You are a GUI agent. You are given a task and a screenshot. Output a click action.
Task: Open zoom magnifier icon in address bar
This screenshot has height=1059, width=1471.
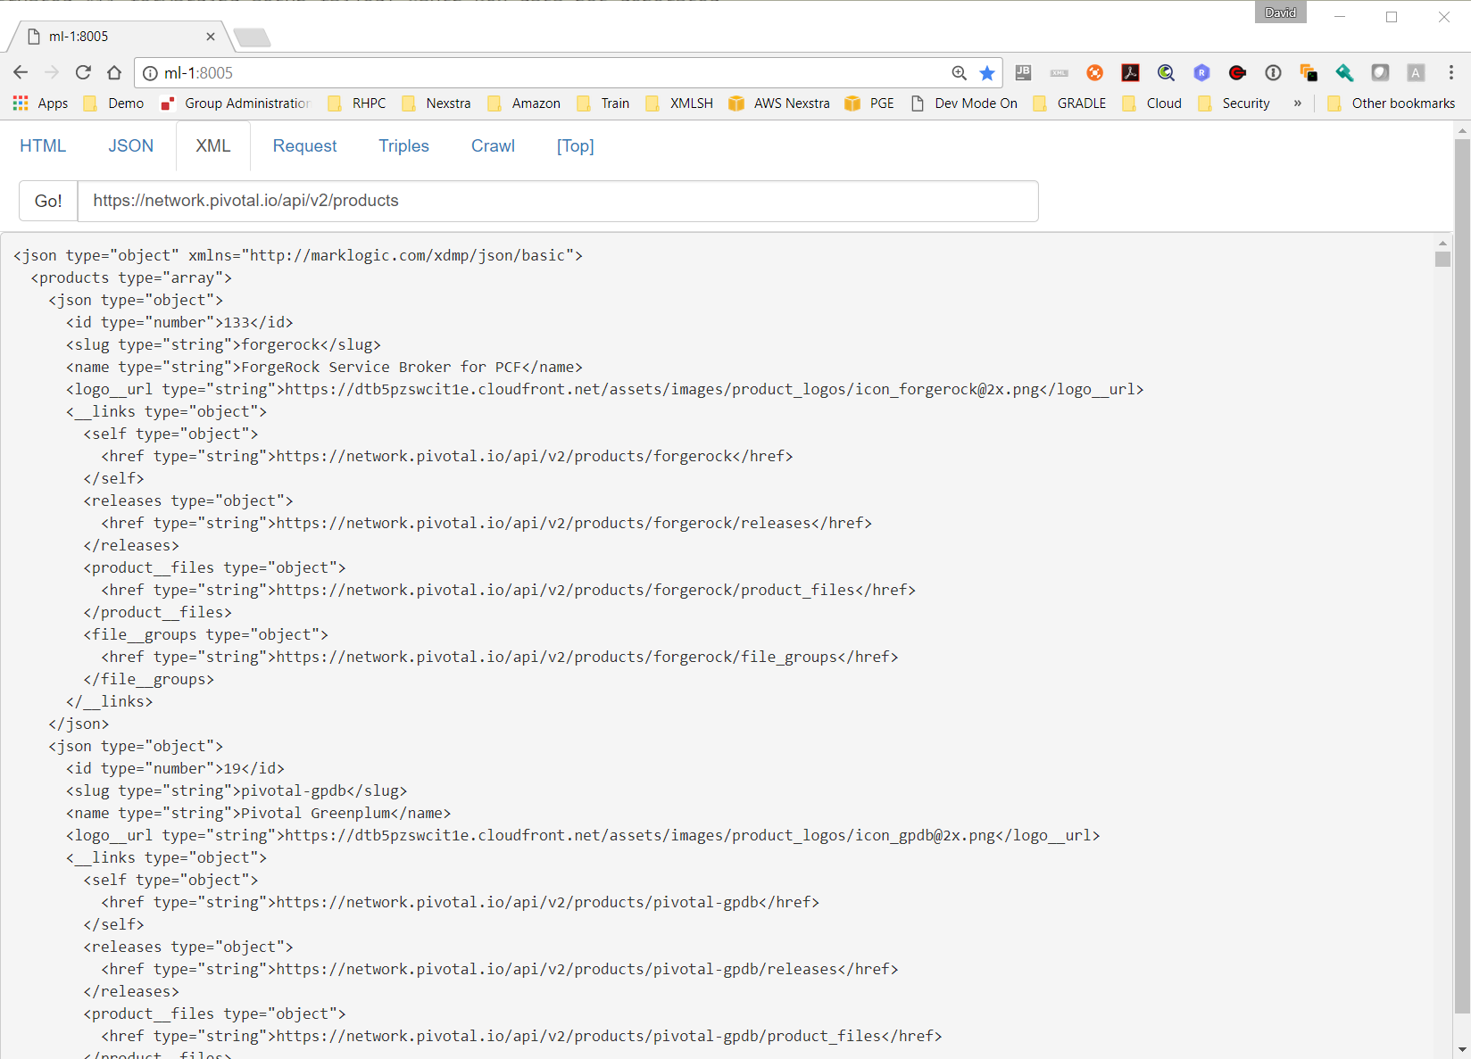960,73
